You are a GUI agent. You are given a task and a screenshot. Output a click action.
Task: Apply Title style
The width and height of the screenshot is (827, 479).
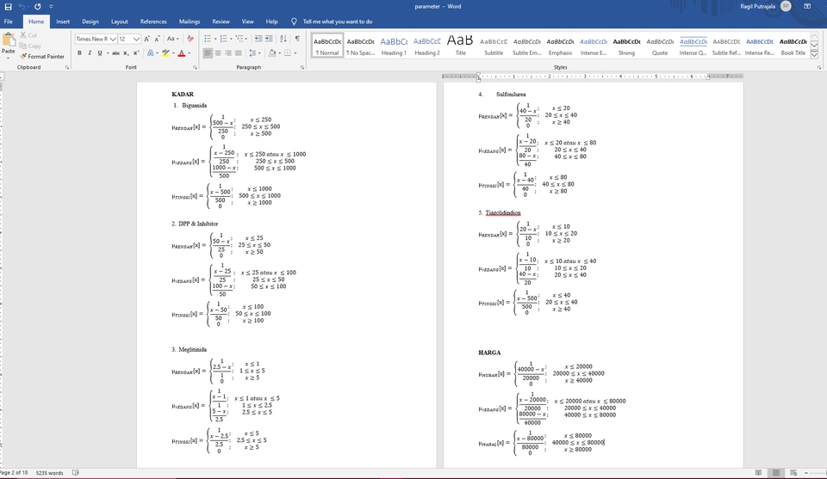pyautogui.click(x=460, y=46)
